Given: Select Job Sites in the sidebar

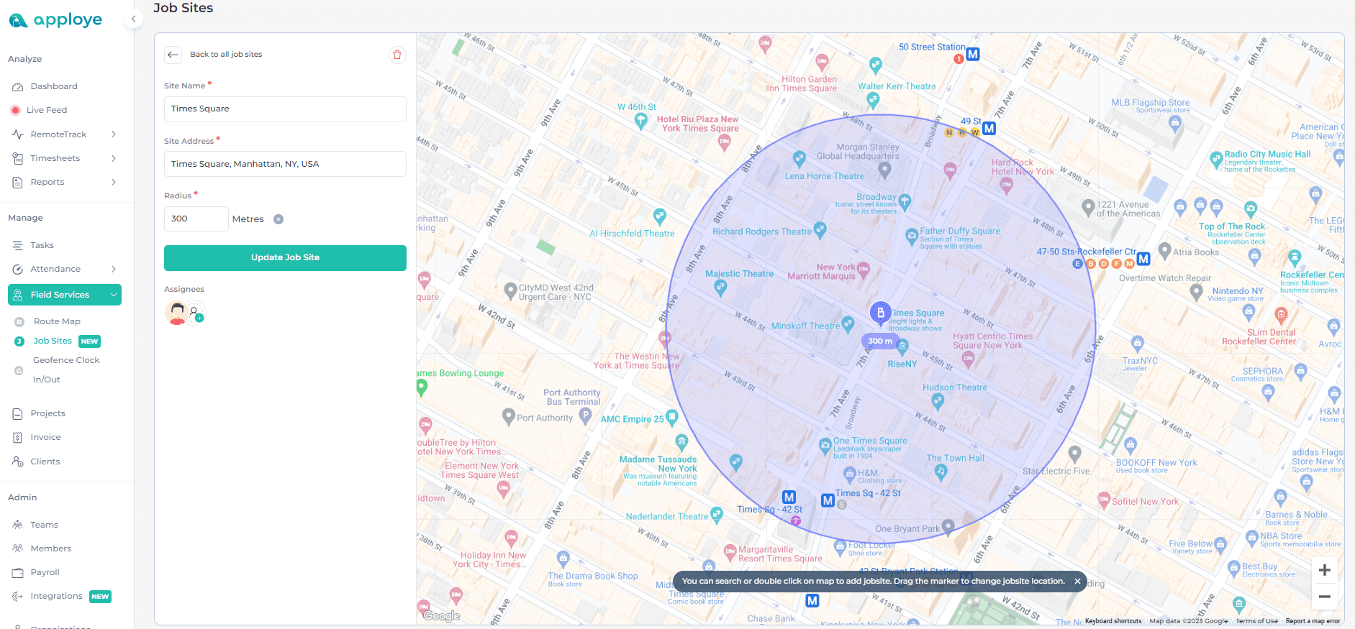Looking at the screenshot, I should (53, 341).
